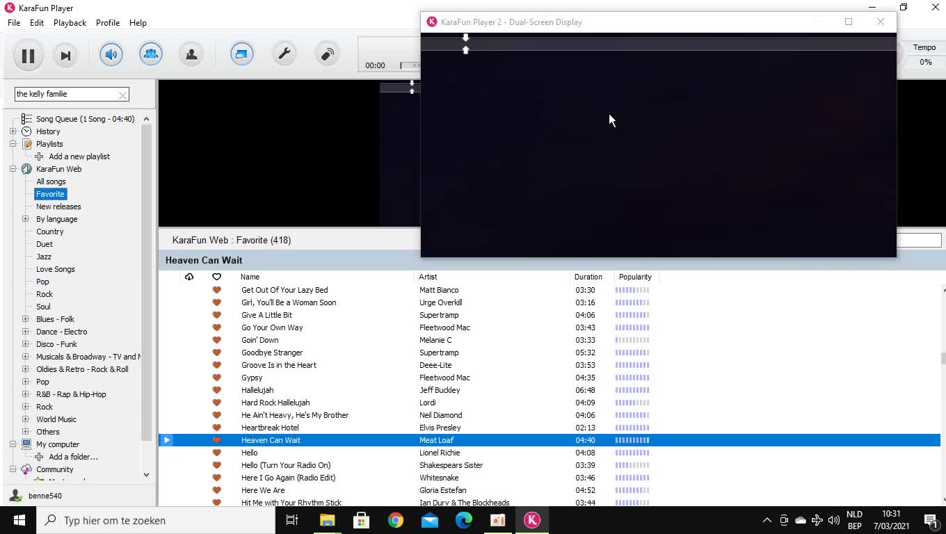Viewport: 946px width, 534px height.
Task: Open settings with the wrench icon
Action: (x=284, y=54)
